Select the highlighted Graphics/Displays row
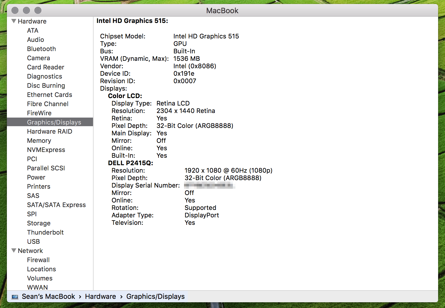The image size is (445, 308). 50,122
